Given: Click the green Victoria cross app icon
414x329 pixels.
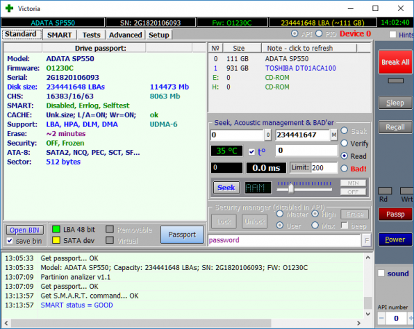Looking at the screenshot, I should tap(9, 8).
